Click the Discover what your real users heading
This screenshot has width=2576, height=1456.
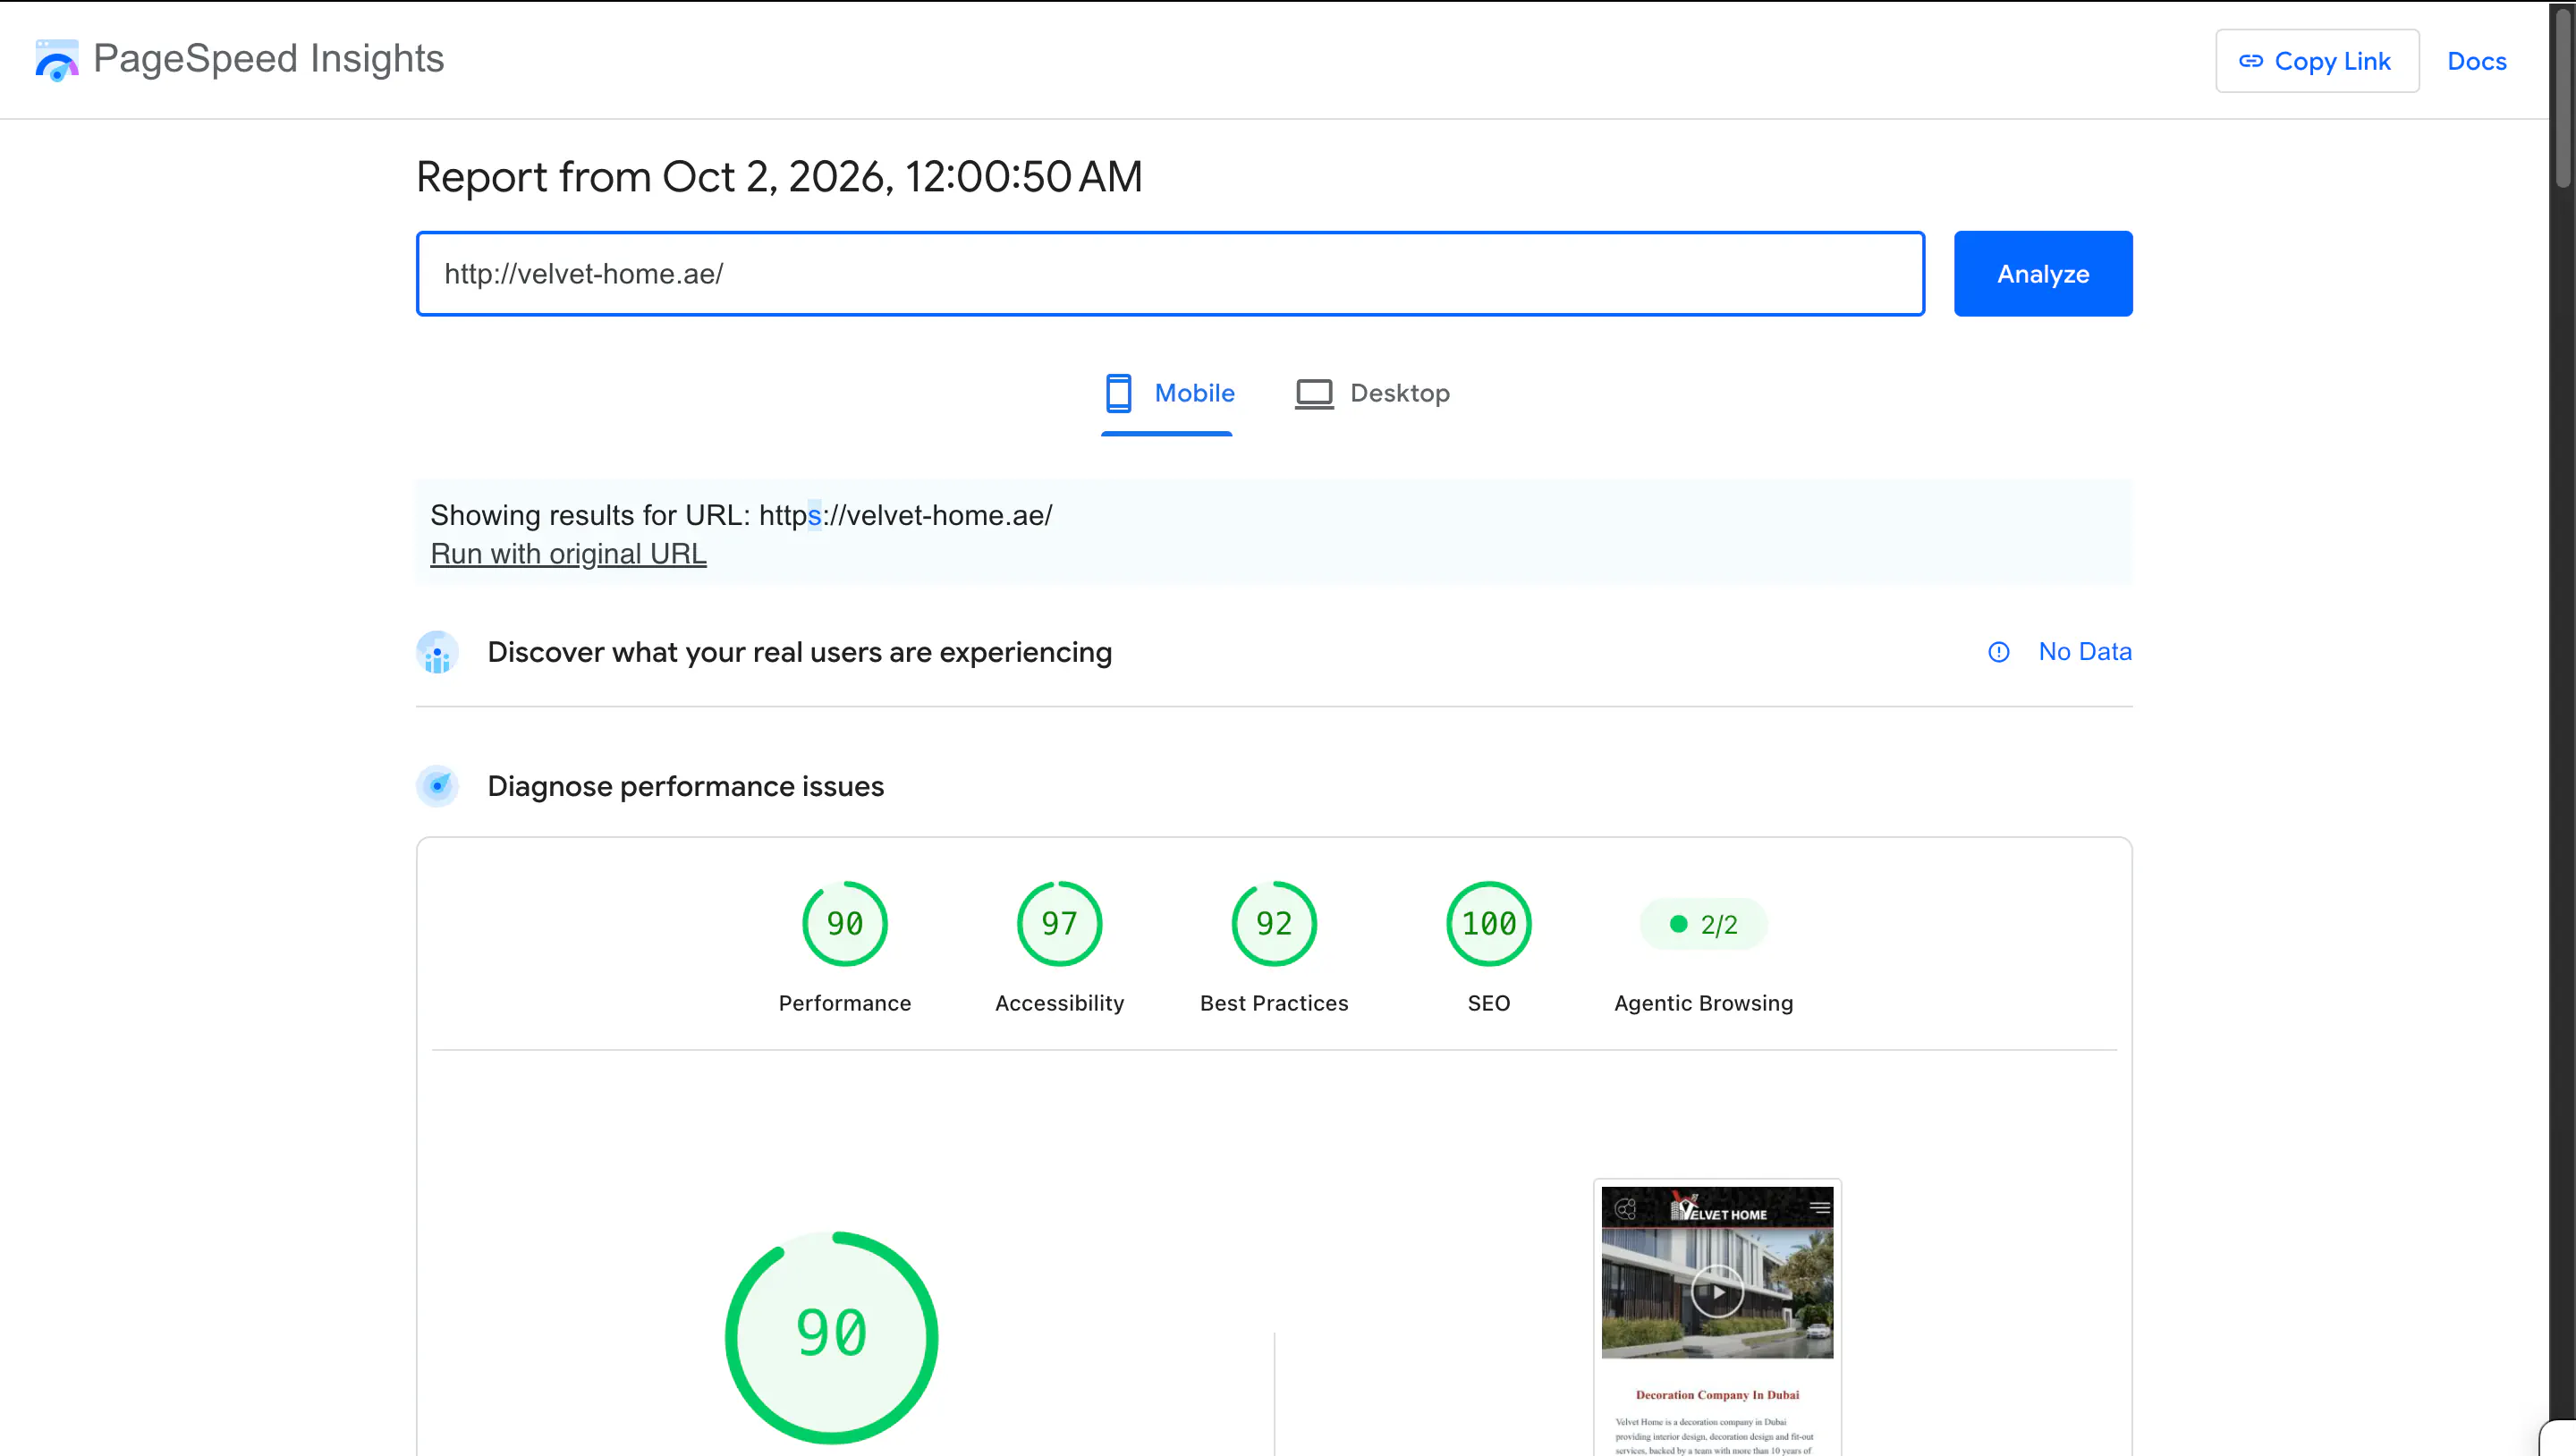(799, 652)
